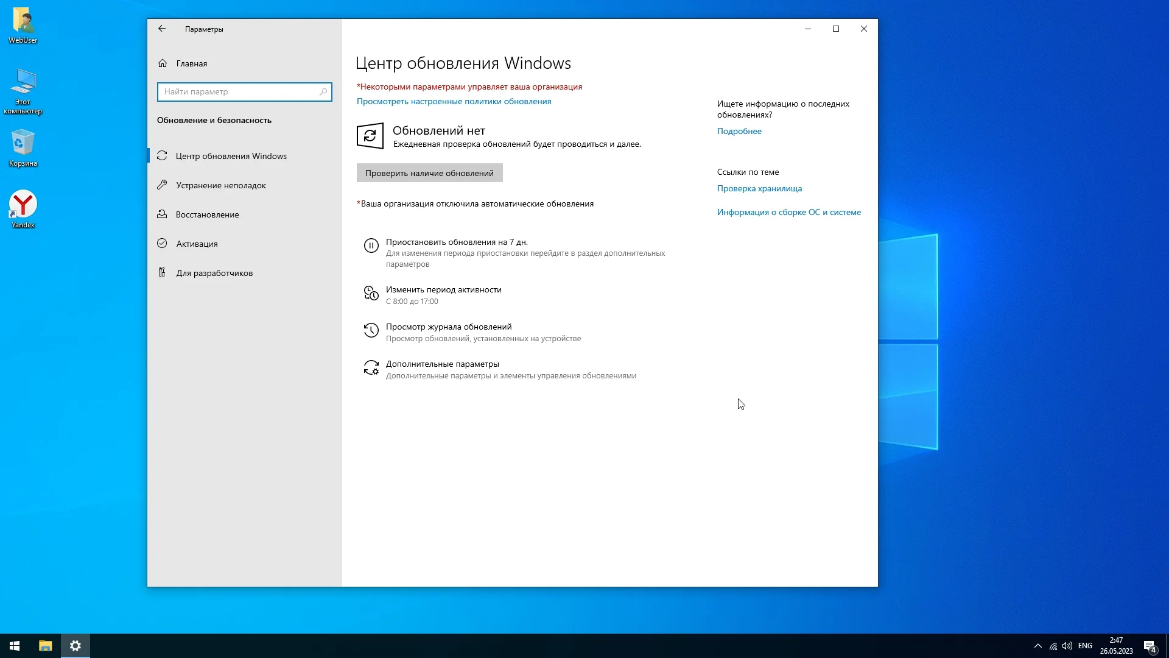
Task: Open ENG language switcher in taskbar
Action: (1085, 646)
